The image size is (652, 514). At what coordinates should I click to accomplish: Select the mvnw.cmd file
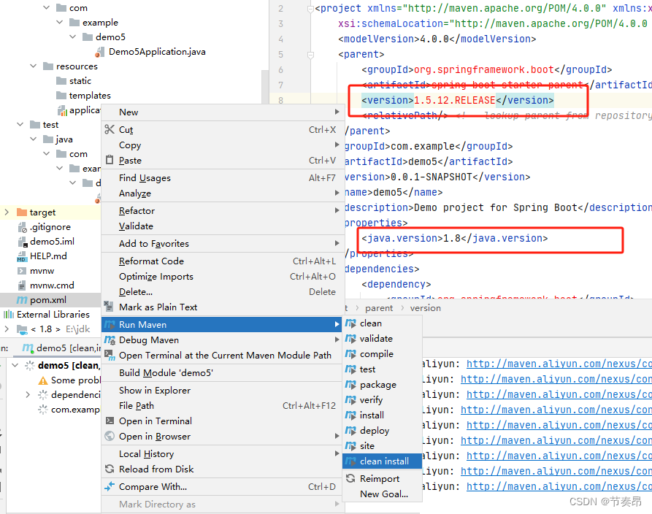point(52,285)
